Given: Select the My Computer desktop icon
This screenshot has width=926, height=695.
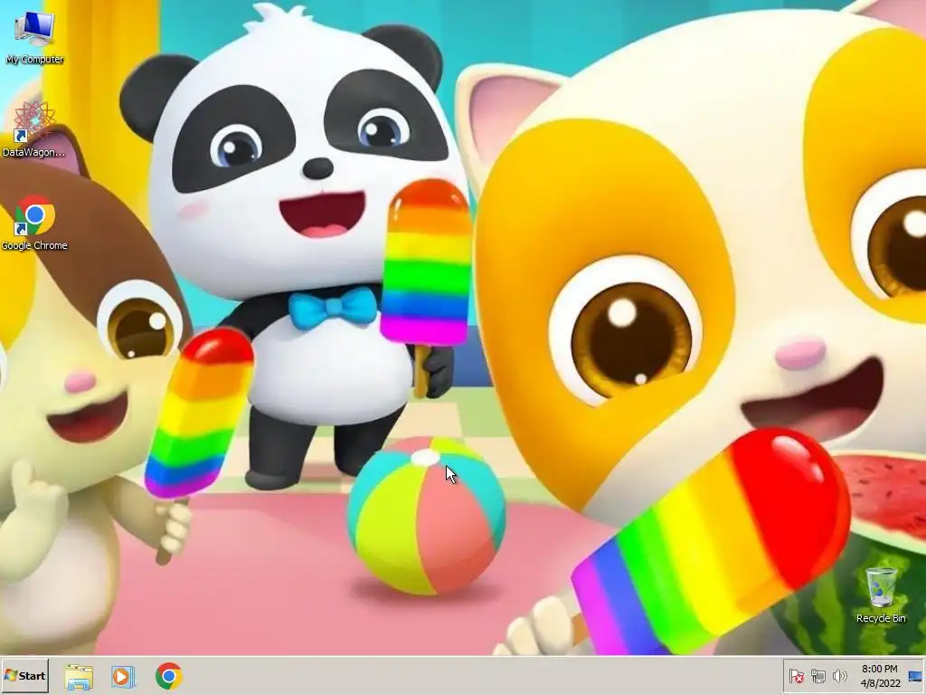Looking at the screenshot, I should [34, 38].
